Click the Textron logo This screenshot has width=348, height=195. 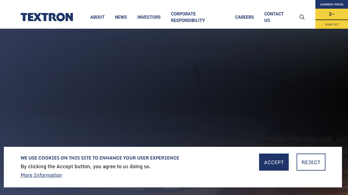47,17
